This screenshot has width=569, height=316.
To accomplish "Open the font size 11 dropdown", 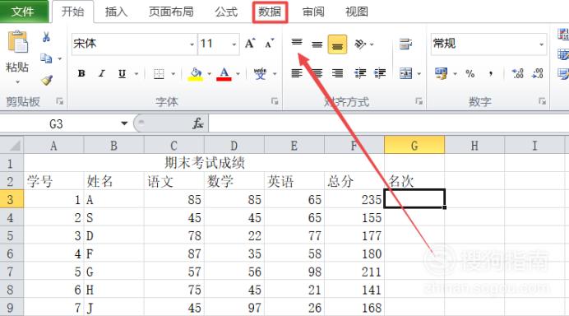I will [234, 44].
